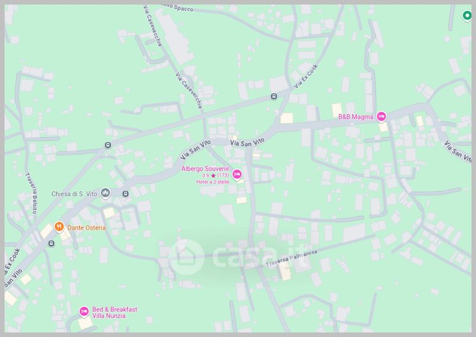The width and height of the screenshot is (476, 337).
Task: Select Bed & Breakfast Villa Nunzia pin
Action: (x=84, y=311)
